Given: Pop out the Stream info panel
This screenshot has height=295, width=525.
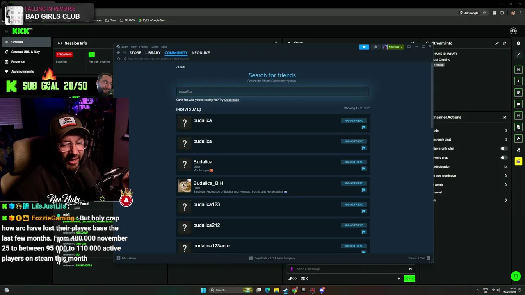Looking at the screenshot, I should 504,43.
